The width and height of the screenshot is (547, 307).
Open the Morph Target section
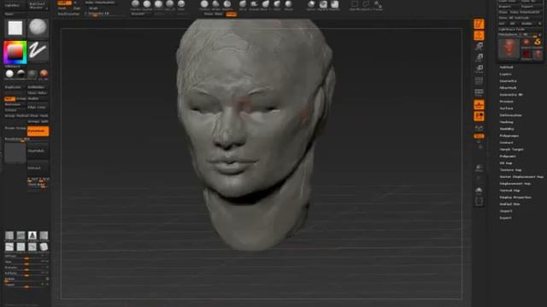[x=511, y=149]
